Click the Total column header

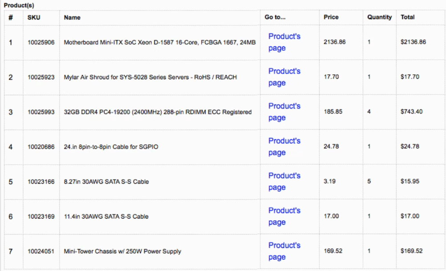(x=407, y=17)
